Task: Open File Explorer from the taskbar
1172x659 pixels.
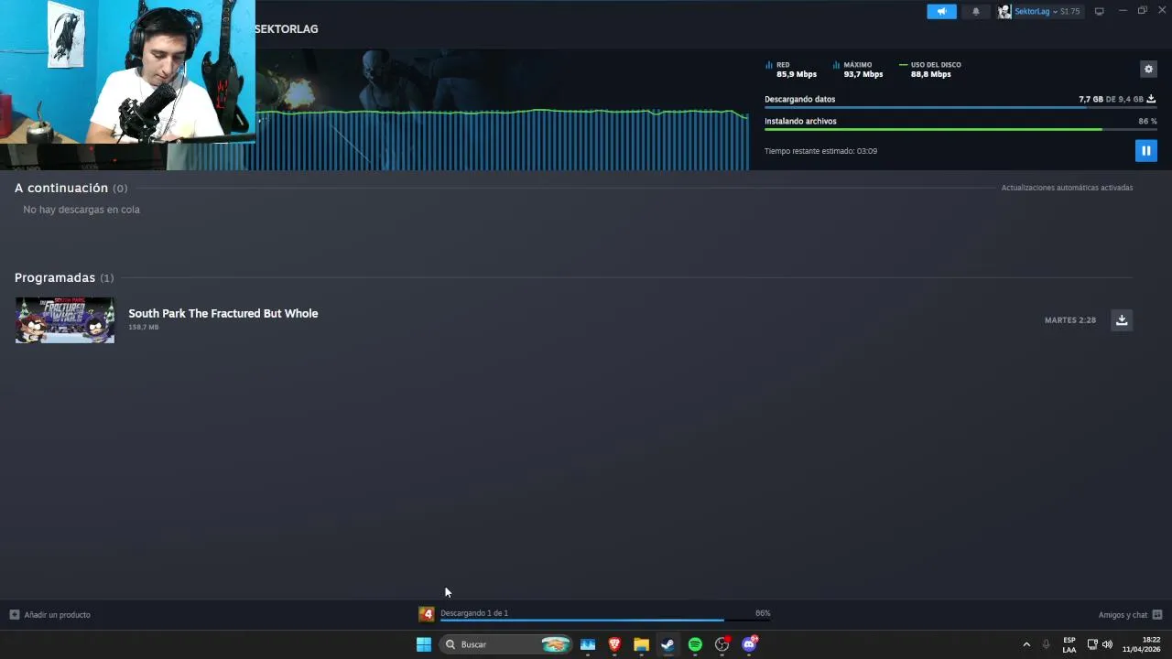Action: coord(641,644)
